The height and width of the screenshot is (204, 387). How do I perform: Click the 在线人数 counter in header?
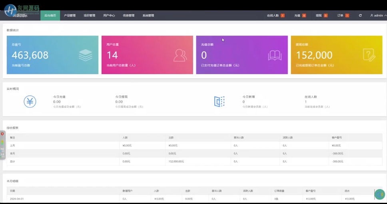click(275, 16)
